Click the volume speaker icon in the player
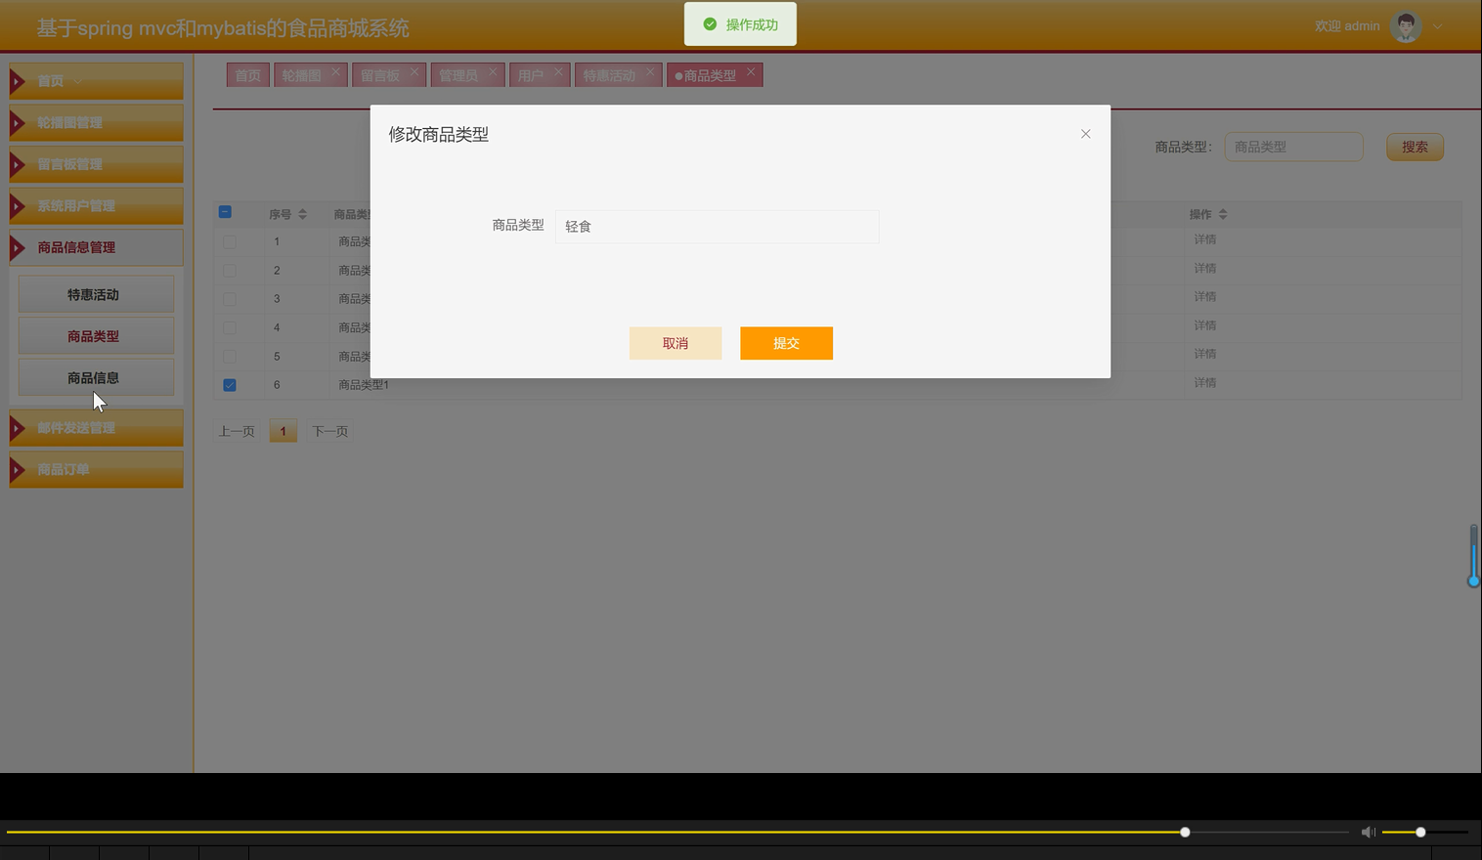The image size is (1482, 860). pos(1368,832)
